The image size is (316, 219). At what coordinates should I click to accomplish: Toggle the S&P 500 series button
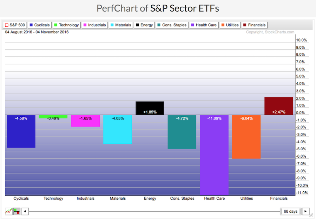[14, 25]
